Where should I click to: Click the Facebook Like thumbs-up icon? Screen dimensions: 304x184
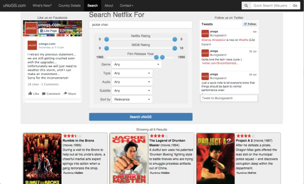30,94
